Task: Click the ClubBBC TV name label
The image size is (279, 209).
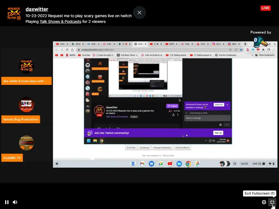Action: tap(12, 158)
